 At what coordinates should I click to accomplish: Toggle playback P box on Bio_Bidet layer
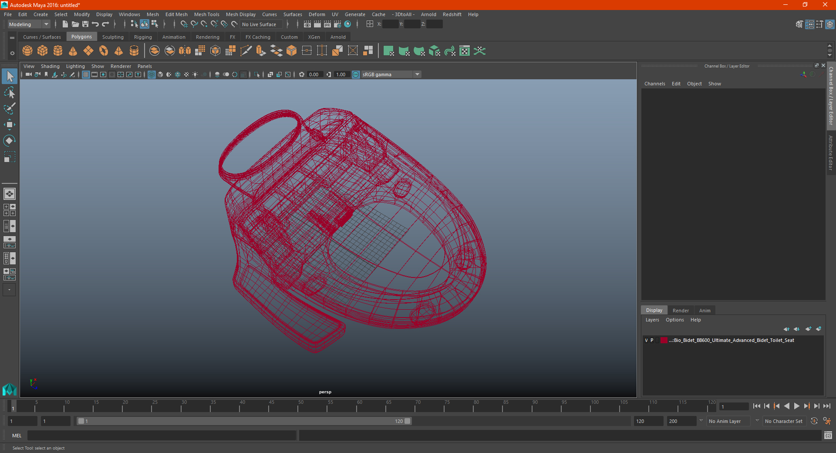652,340
